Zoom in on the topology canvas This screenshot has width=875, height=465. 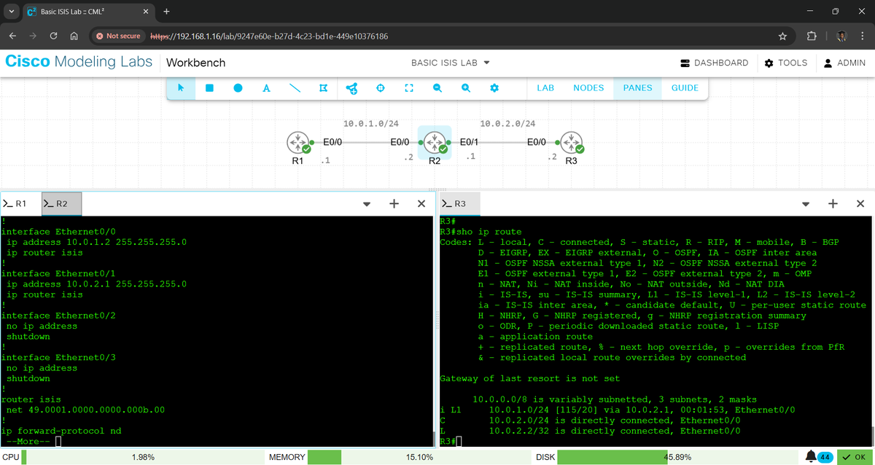[x=465, y=87]
